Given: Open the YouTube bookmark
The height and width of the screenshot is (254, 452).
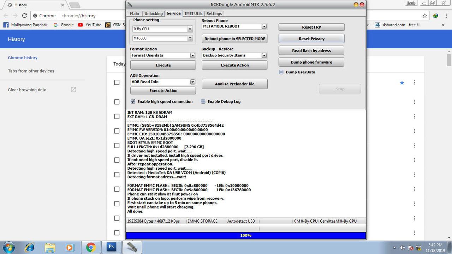Looking at the screenshot, I should coord(89,25).
